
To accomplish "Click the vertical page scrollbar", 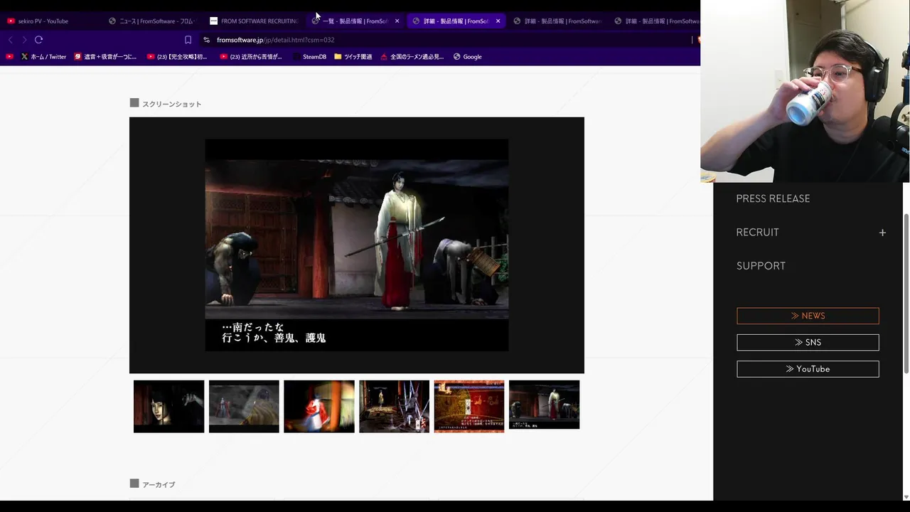I will (906, 293).
